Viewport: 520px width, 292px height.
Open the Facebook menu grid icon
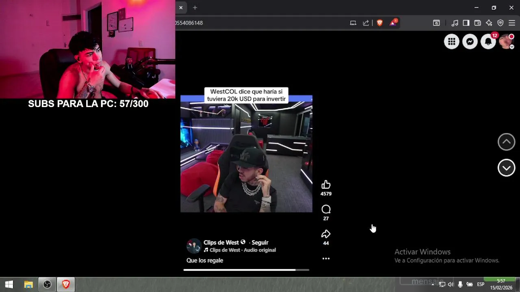(451, 41)
